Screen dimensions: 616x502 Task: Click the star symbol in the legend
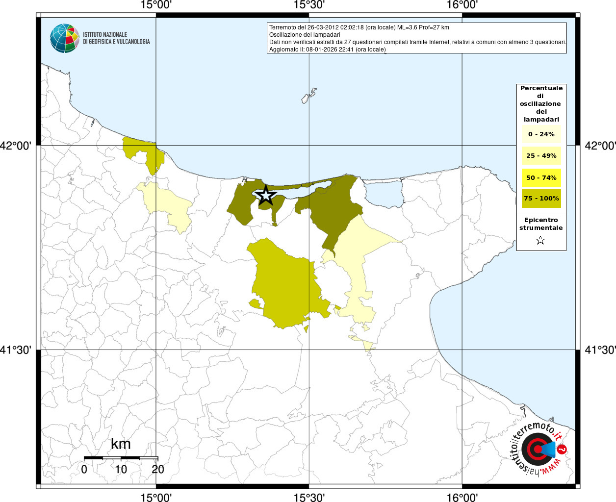point(540,240)
